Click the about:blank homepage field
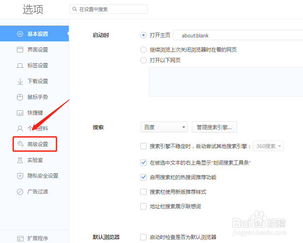Viewport: 303px width, 243px height. tap(238, 35)
